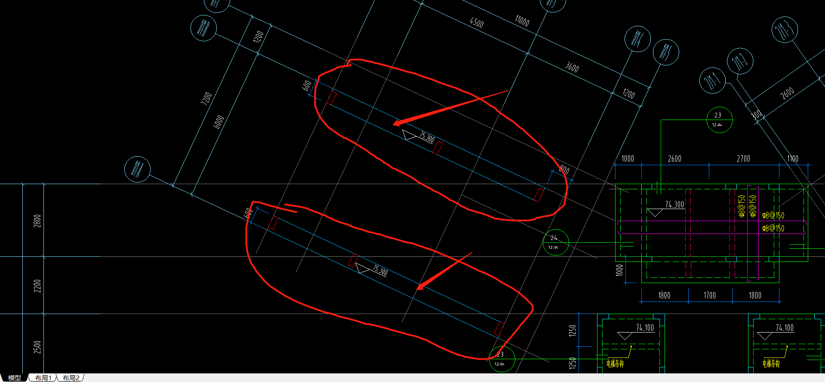825x382 pixels.
Task: Select the 1100 dimension text
Action: [x=793, y=159]
